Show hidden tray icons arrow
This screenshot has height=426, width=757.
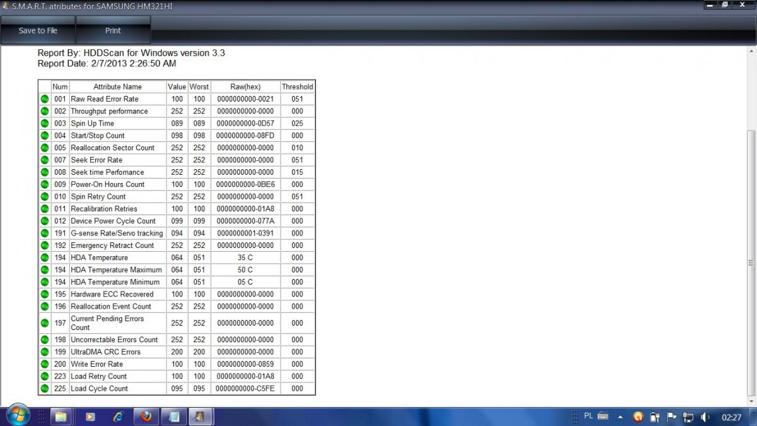pos(620,417)
